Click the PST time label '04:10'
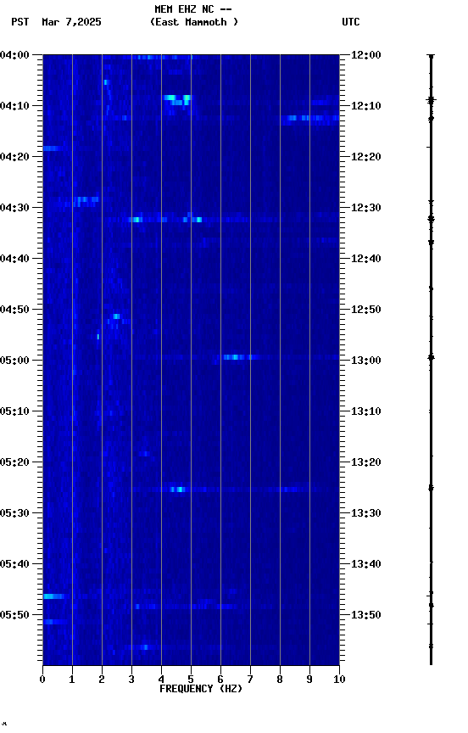This screenshot has width=468, height=733. [x=14, y=106]
